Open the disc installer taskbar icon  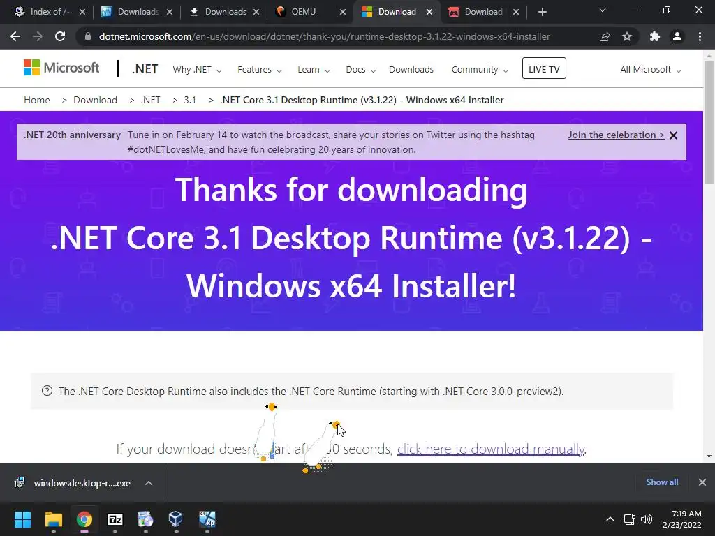pyautogui.click(x=145, y=519)
